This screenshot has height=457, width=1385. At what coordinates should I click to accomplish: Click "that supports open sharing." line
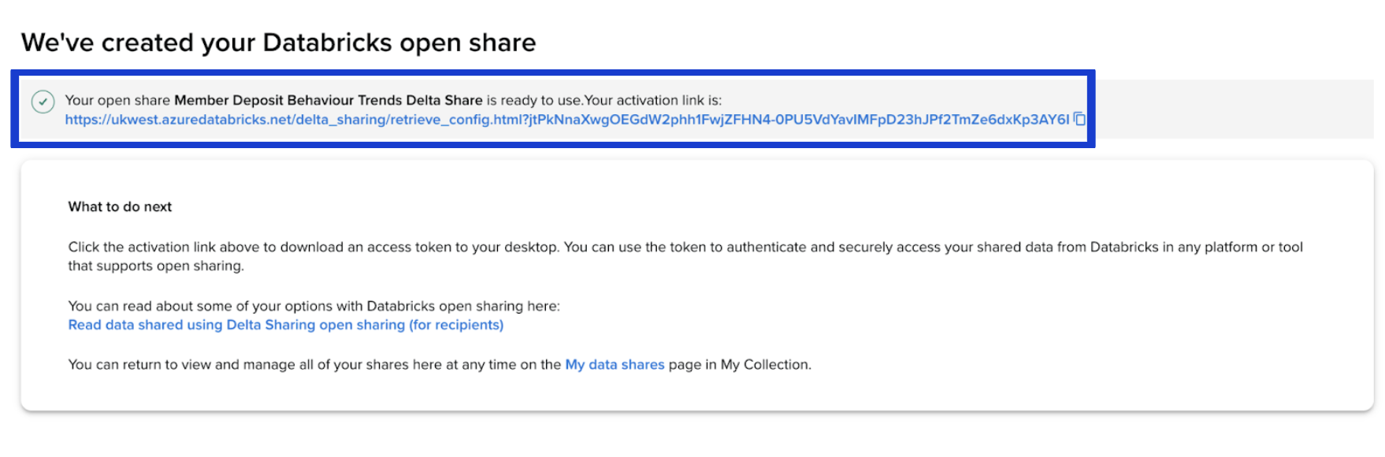156,266
